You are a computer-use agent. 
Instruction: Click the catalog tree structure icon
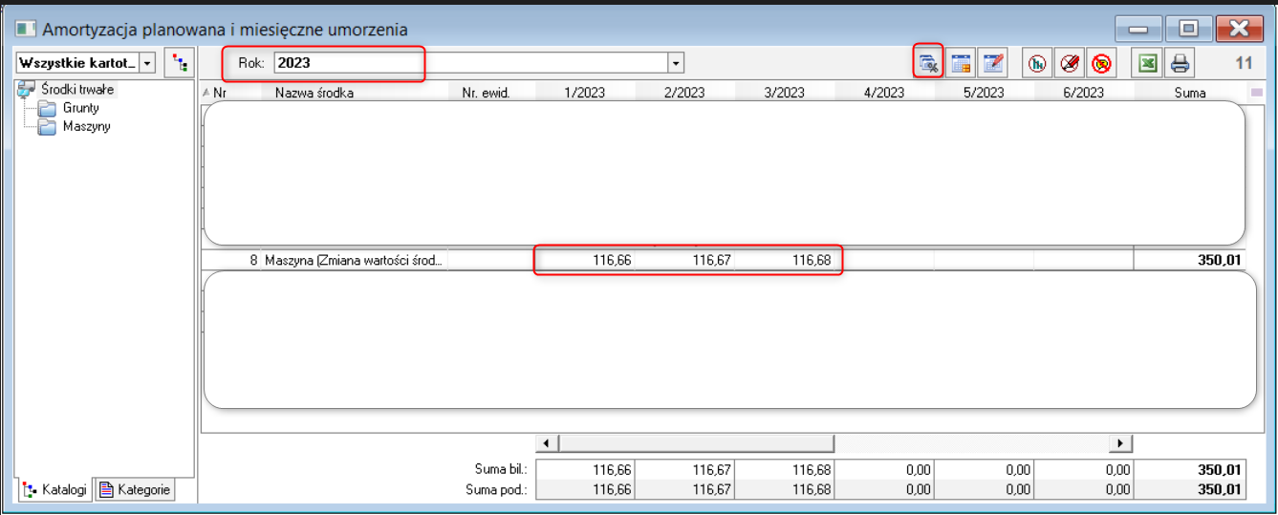(x=179, y=63)
